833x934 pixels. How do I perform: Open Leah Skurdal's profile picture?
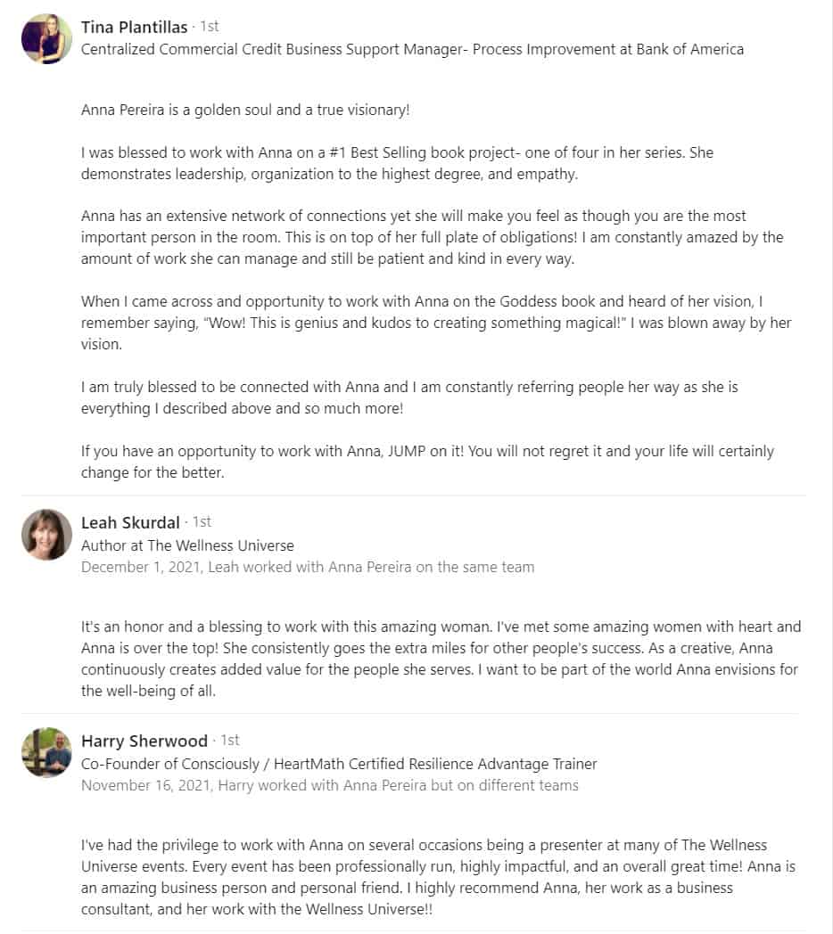coord(46,535)
